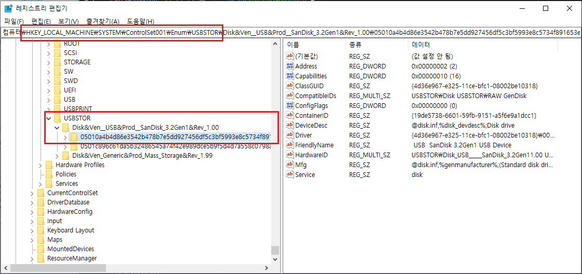Expand the Hardware Profiles node

pyautogui.click(x=40, y=165)
